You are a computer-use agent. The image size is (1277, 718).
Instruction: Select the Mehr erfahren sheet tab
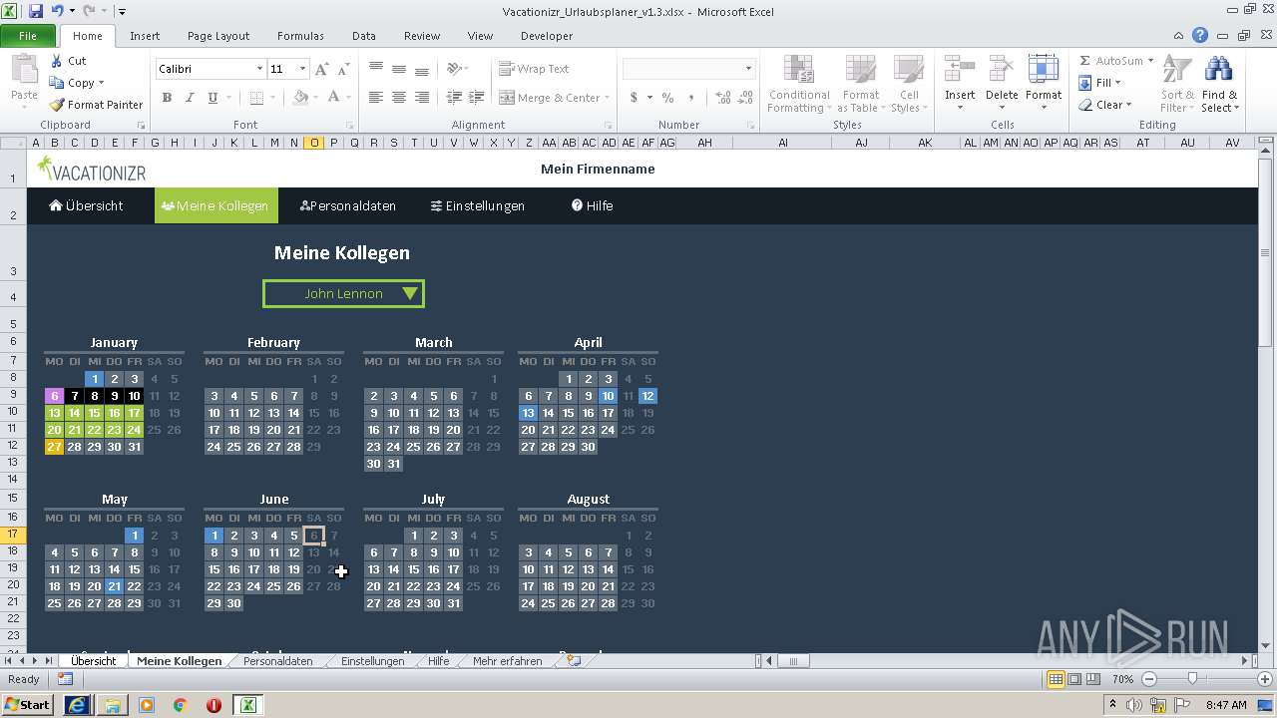click(508, 661)
